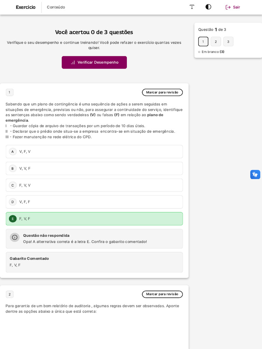Open the Conteúdo menu item
Screen dimensions: 262x349
click(x=56, y=7)
